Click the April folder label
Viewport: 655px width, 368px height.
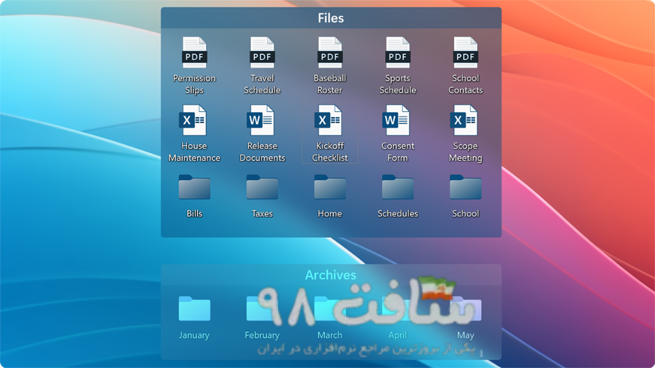(x=397, y=335)
